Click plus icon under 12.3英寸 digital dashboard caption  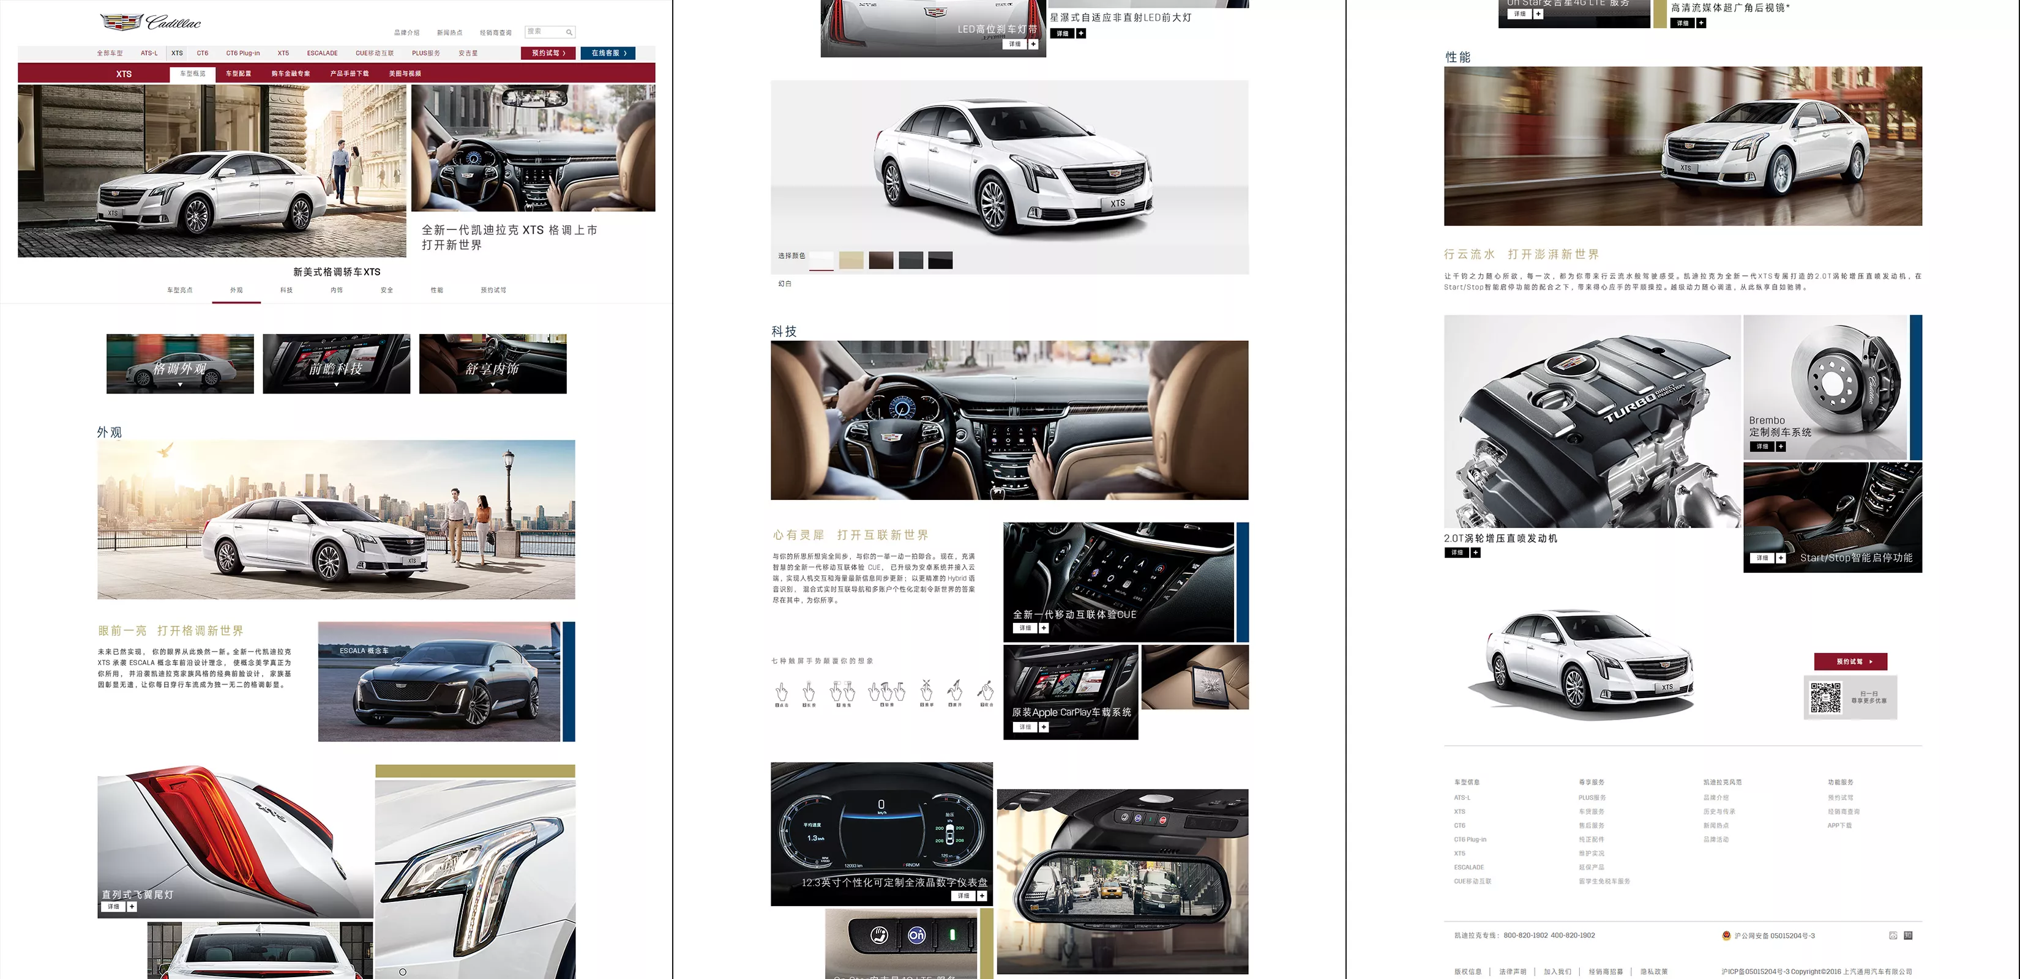coord(982,896)
